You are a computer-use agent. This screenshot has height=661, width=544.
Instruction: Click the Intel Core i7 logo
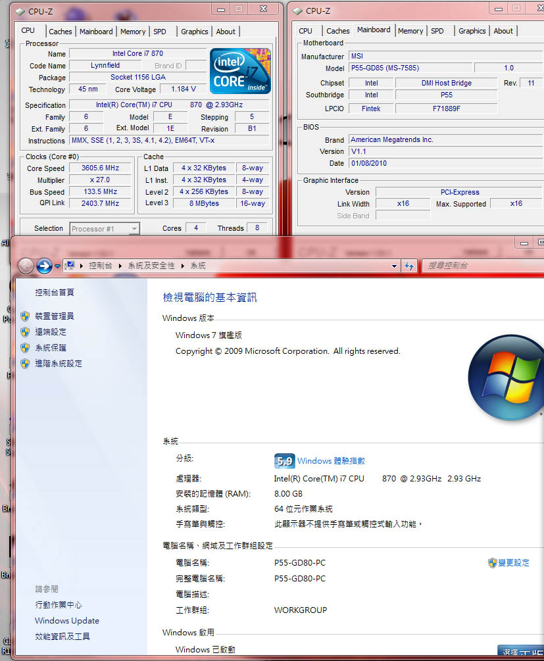[240, 71]
